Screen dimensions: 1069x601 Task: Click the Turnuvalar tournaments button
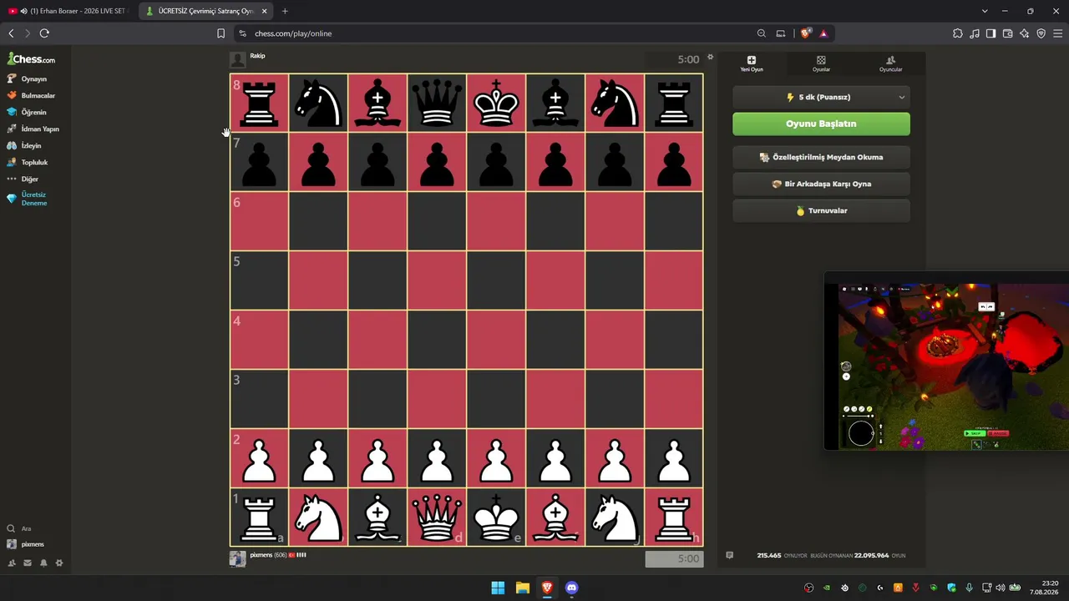[x=821, y=210]
